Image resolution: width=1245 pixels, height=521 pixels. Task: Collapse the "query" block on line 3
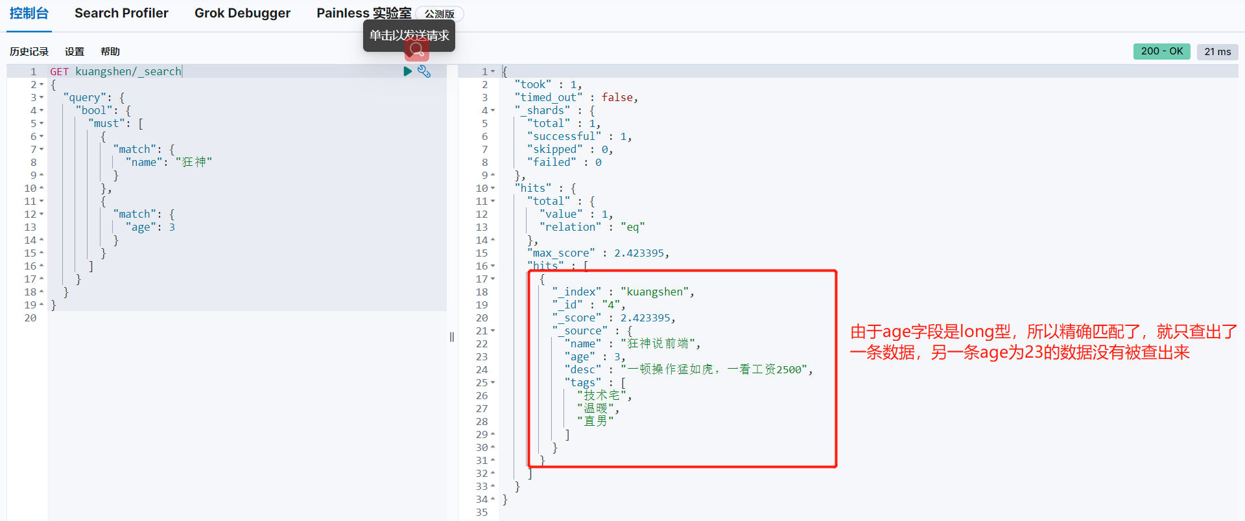[x=41, y=97]
